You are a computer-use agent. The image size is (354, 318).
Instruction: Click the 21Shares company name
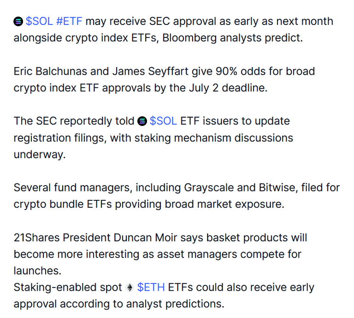click(36, 238)
